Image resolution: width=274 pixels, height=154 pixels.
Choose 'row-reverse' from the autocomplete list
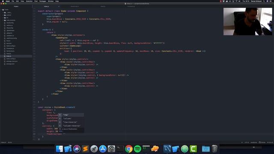pos(71,122)
